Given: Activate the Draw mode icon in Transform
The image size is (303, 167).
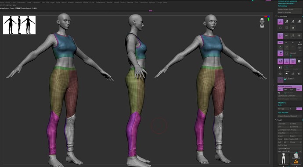Looking at the screenshot, I should (281, 21).
